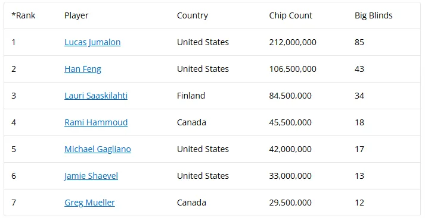Follow the Michael Gagliano link

click(98, 149)
